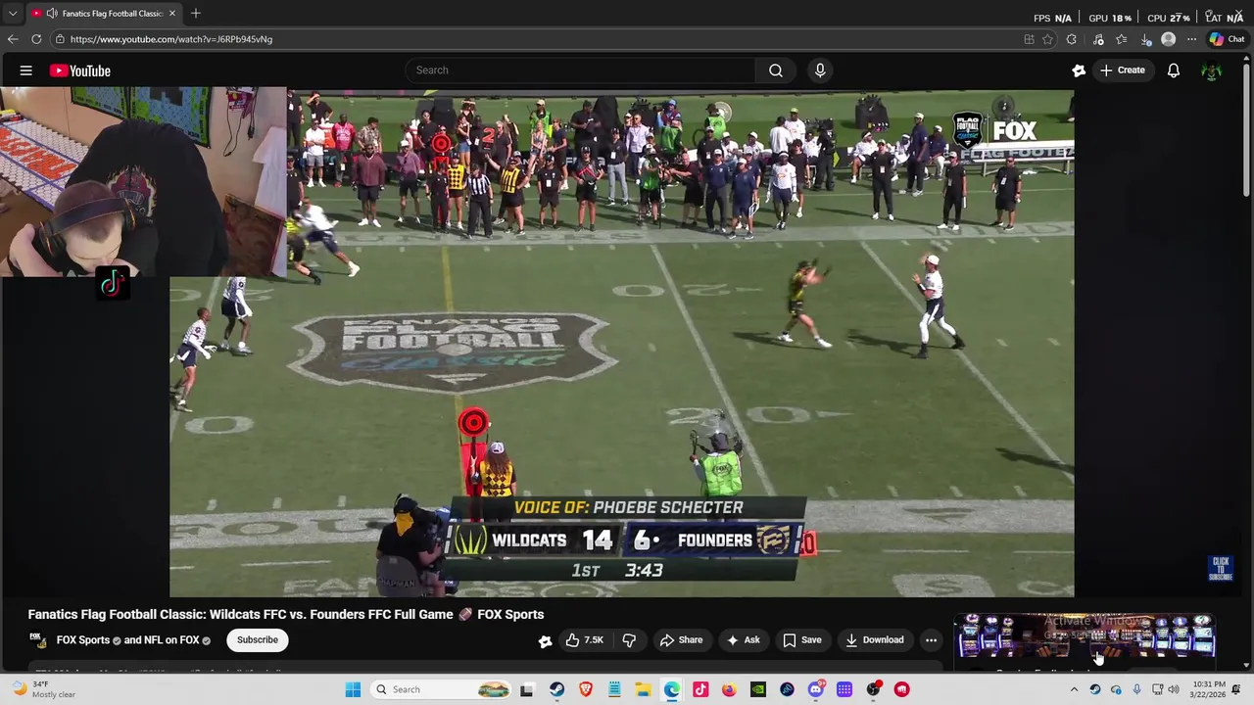This screenshot has width=1254, height=705.
Task: Subscribe to the FOX Sports channel
Action: tap(258, 640)
